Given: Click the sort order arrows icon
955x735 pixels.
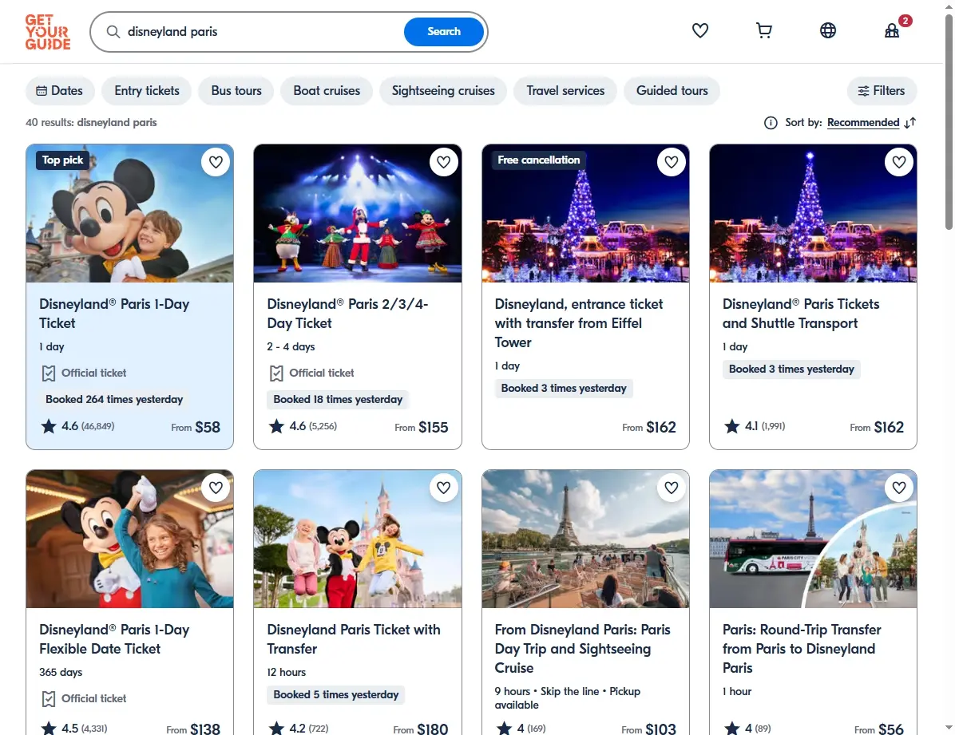Looking at the screenshot, I should pos(910,123).
